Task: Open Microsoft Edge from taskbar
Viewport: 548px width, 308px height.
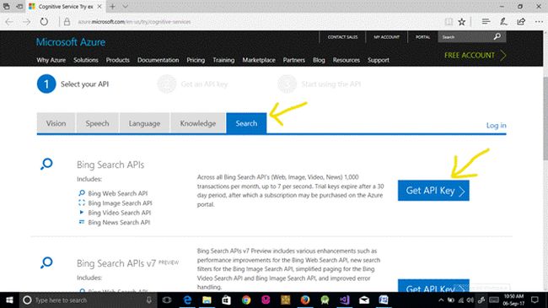Action: 188,300
